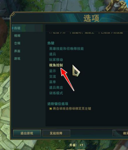Open the 游戏 settings tab
This screenshot has width=128, height=150.
click(x=17, y=59)
